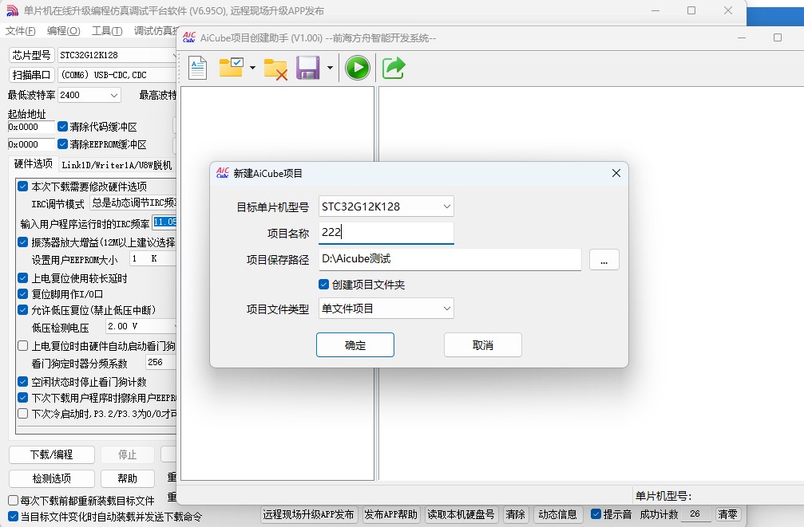The height and width of the screenshot is (527, 804).
Task: Toggle 下次下载用户程序时擦除用户EEPROM checkbox
Action: click(x=22, y=397)
